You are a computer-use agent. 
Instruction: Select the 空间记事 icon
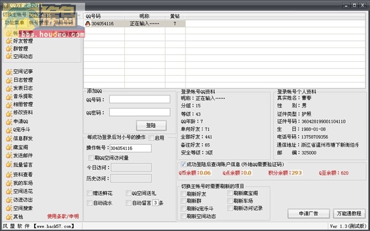pos(9,72)
